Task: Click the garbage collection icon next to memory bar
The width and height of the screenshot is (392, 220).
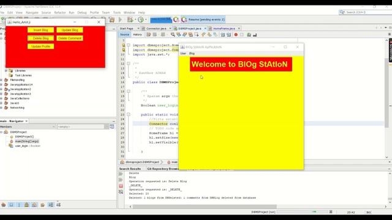Action: [176, 20]
